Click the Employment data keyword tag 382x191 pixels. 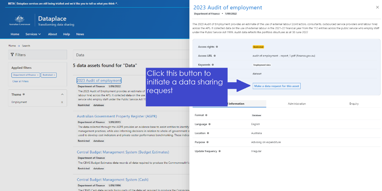point(262,65)
